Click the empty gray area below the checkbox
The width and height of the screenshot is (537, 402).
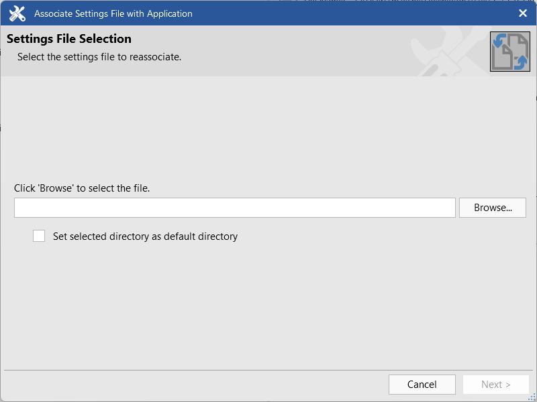point(268,301)
